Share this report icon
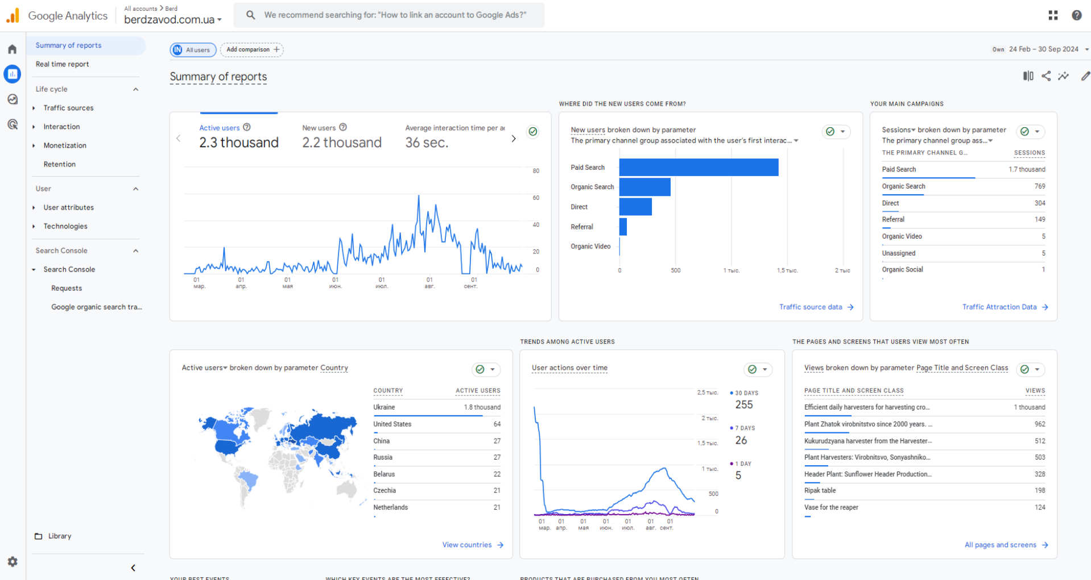The height and width of the screenshot is (580, 1091). [1046, 76]
